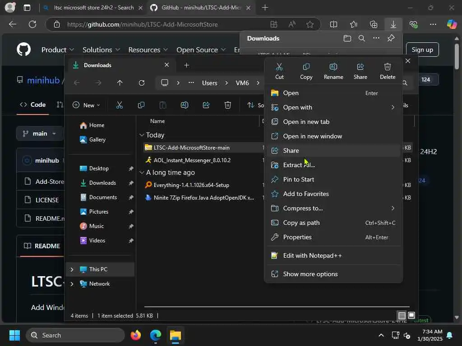Open Gallery in navigation pane
462x346 pixels.
point(93,140)
